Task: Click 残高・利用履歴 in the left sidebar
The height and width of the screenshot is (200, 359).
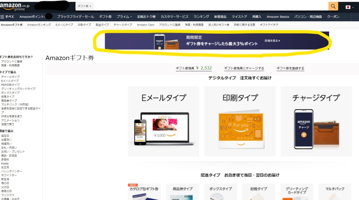Action: pos(10,65)
